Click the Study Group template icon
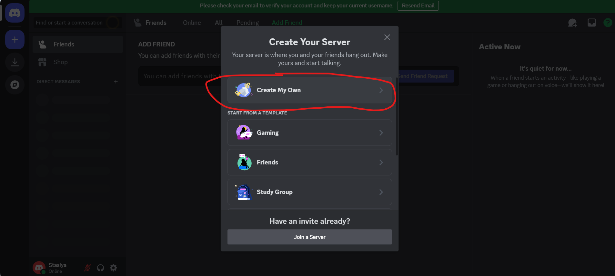The height and width of the screenshot is (276, 615). point(243,192)
